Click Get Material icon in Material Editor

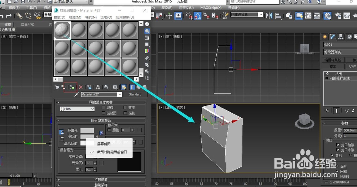click(x=57, y=87)
